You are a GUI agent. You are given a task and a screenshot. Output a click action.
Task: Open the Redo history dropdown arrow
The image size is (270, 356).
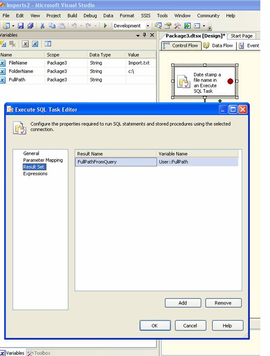95,26
